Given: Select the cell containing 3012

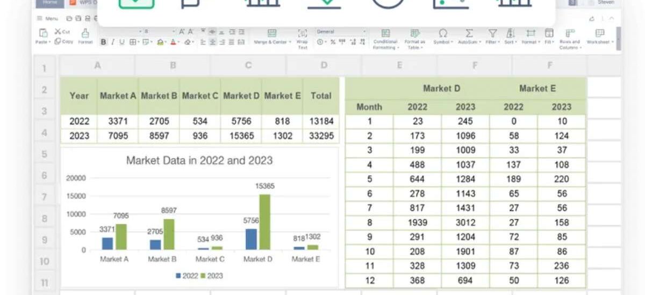Looking at the screenshot, I should click(465, 223).
